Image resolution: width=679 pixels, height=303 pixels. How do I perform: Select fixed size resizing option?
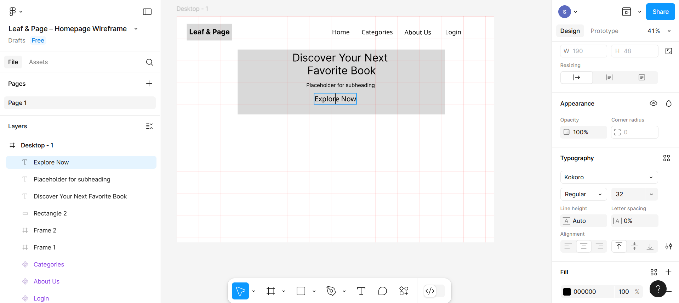click(642, 77)
